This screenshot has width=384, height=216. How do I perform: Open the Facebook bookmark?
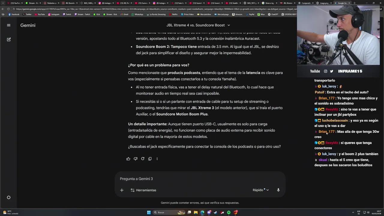tap(14, 14)
